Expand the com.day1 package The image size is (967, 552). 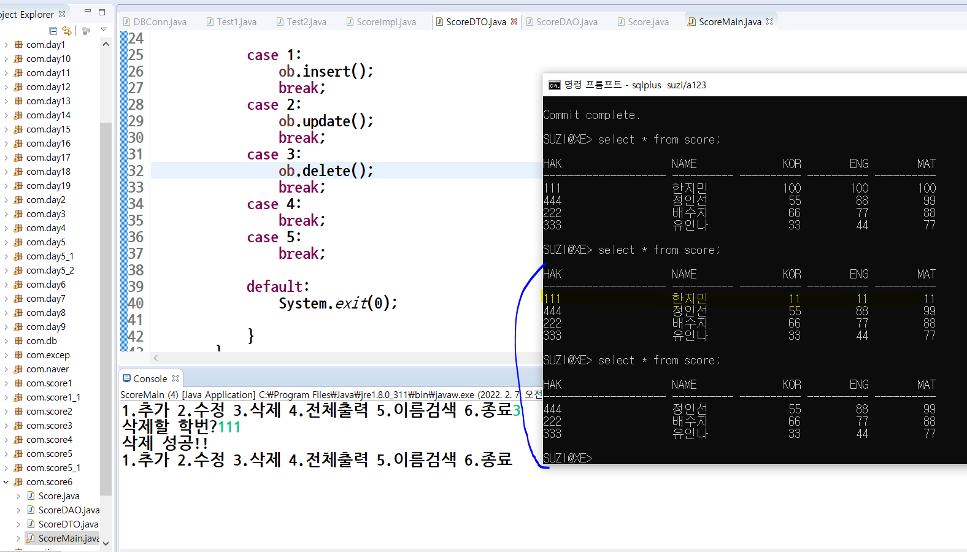pos(6,45)
